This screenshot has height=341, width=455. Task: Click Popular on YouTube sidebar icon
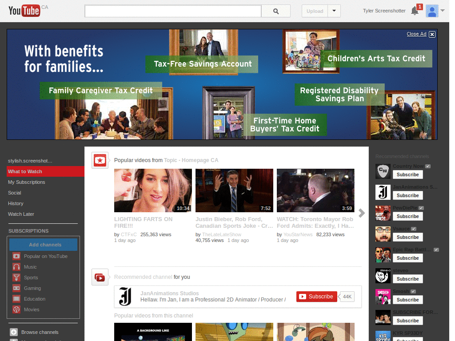pos(16,256)
